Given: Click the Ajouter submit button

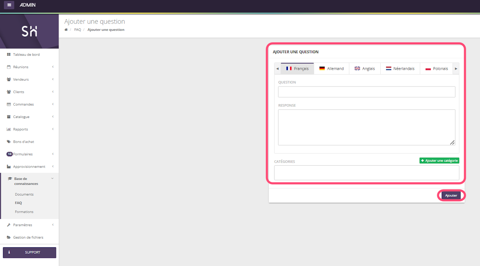Looking at the screenshot, I should click(451, 196).
